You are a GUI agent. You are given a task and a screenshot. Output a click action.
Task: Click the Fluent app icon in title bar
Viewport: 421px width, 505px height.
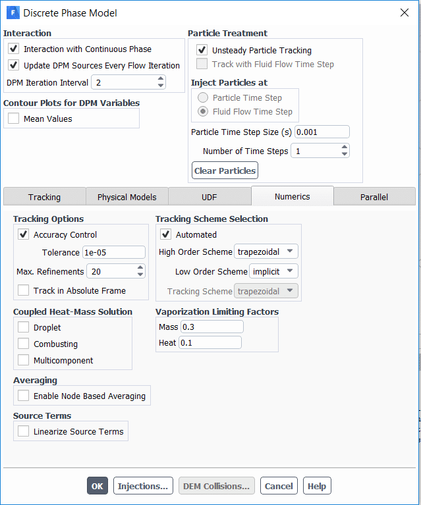pos(13,13)
